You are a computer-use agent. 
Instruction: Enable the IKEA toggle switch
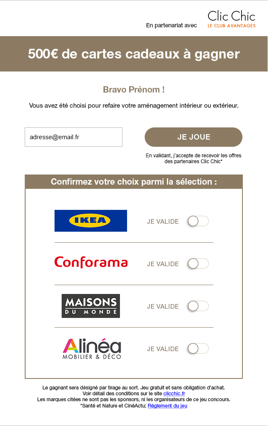pos(198,221)
